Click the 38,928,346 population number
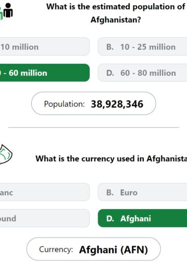 tap(117, 104)
